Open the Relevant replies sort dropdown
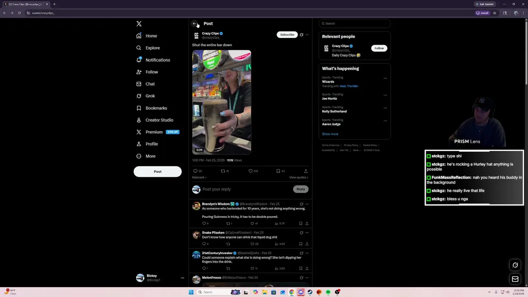 199,177
